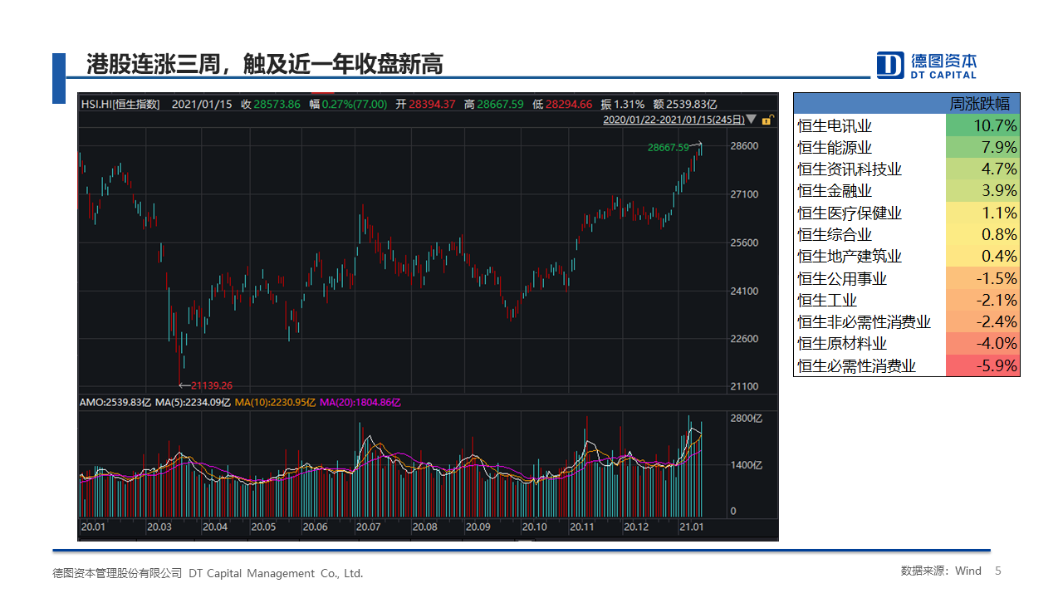Select the 恒生地产建筑业 row label
Viewport: 1063px width, 598px height.
pos(850,257)
